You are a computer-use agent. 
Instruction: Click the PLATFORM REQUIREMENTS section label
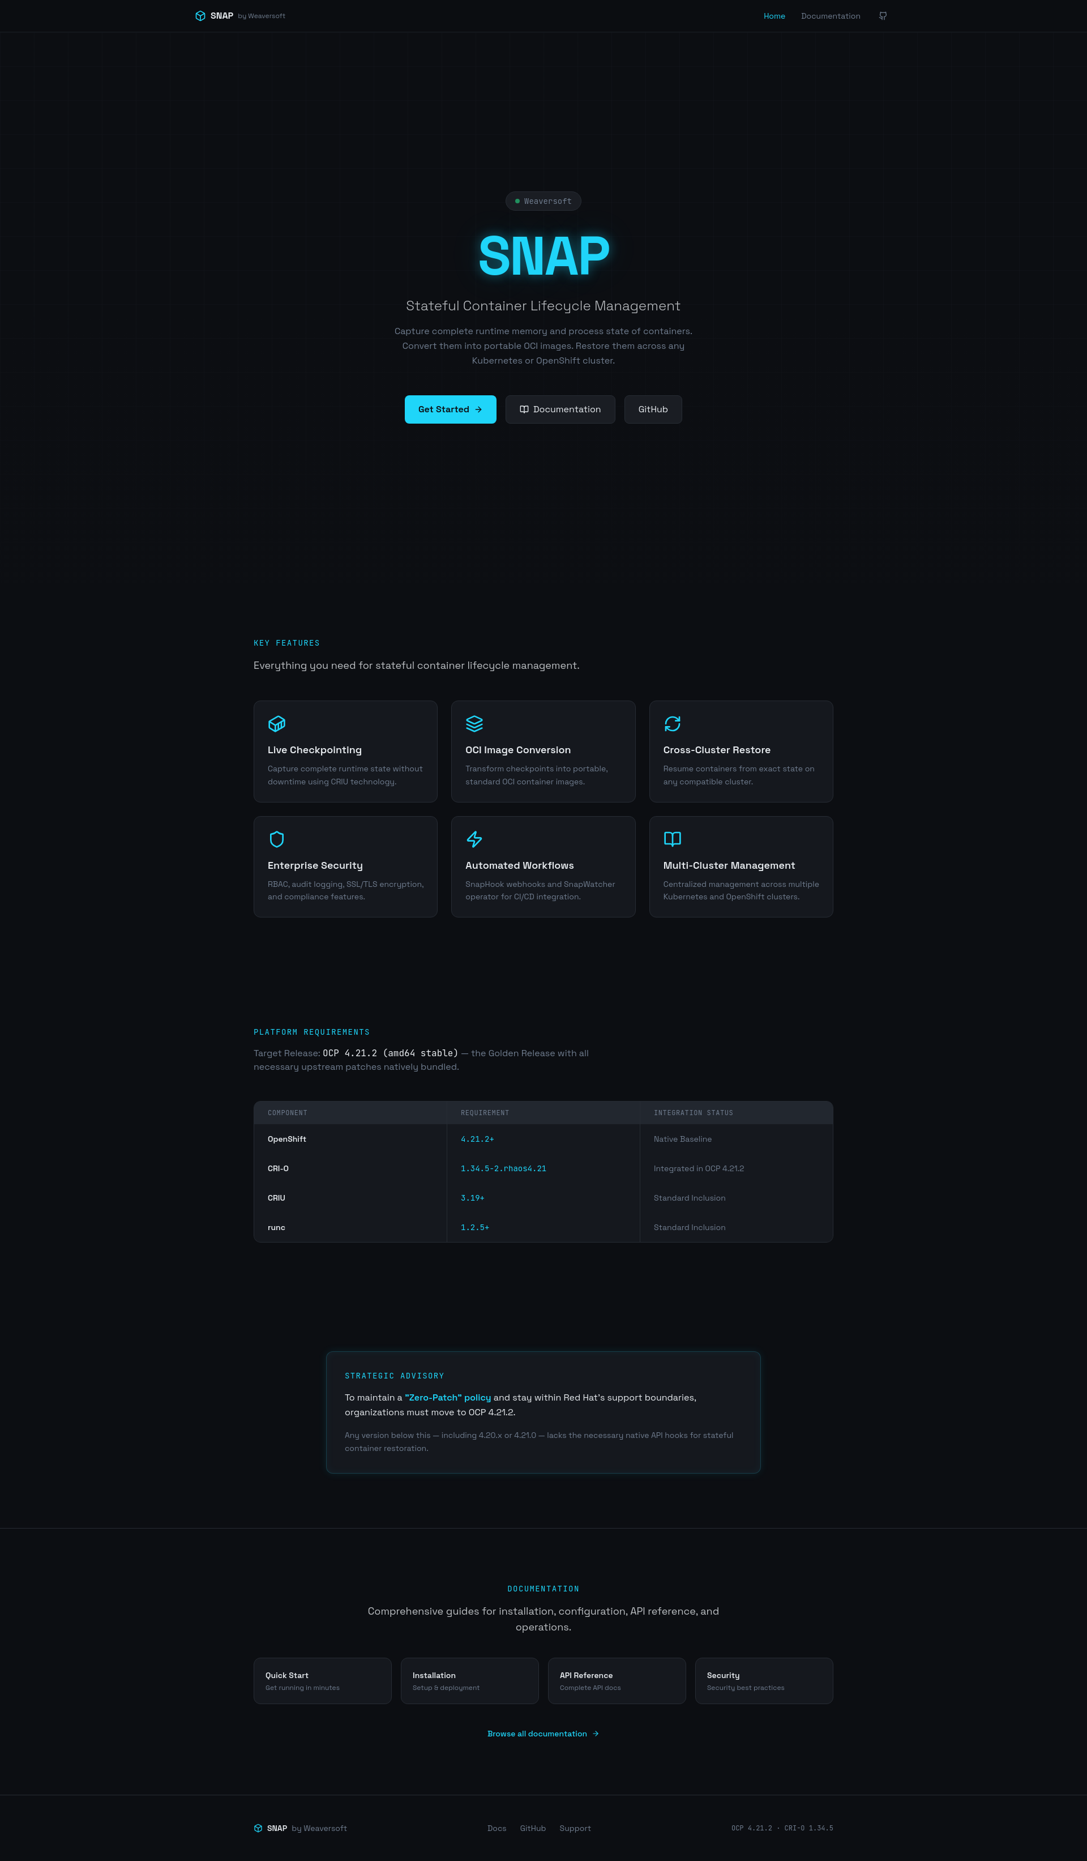click(x=311, y=1032)
